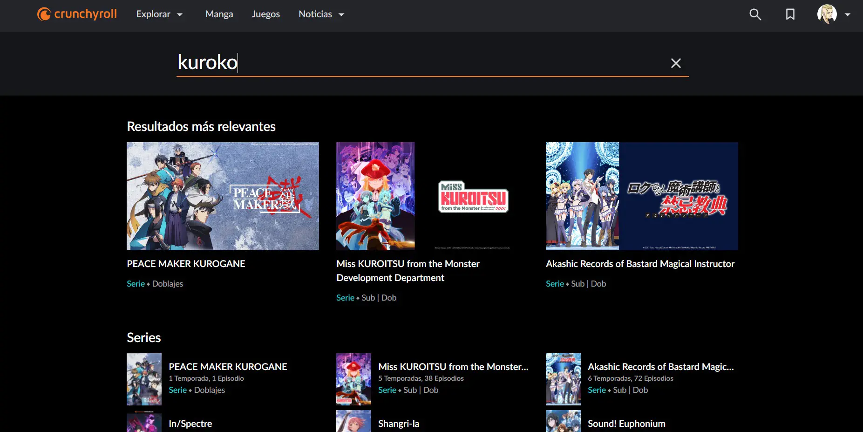This screenshot has width=863, height=432.
Task: Click PEACE MAKER KUROGANE in Series list
Action: pyautogui.click(x=228, y=367)
